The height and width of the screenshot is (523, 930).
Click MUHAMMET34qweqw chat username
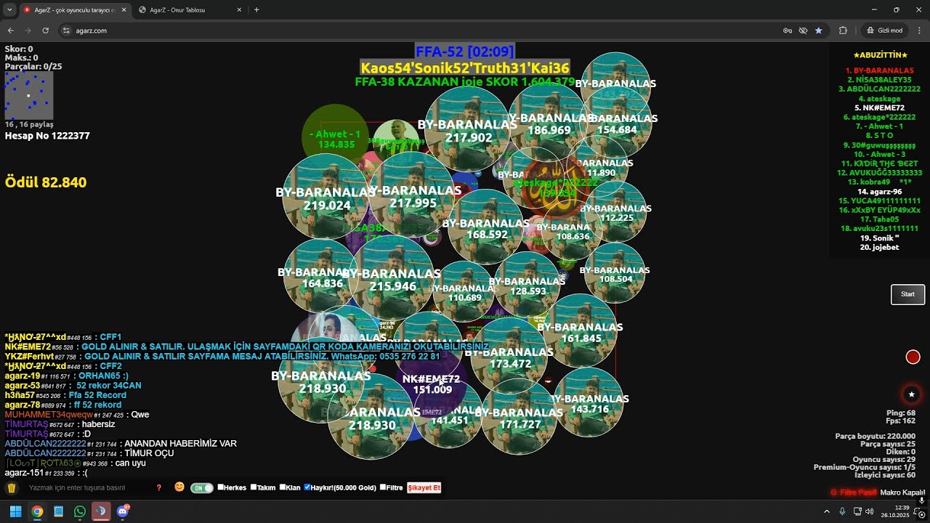pos(49,415)
